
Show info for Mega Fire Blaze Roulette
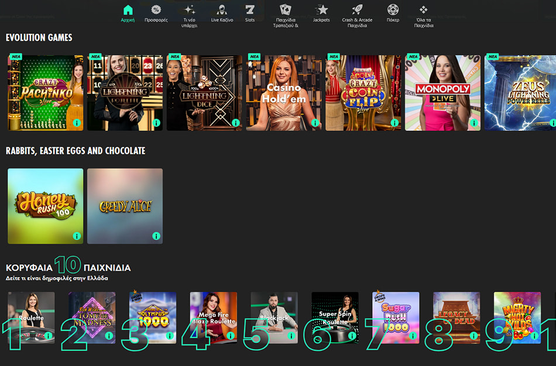(231, 336)
